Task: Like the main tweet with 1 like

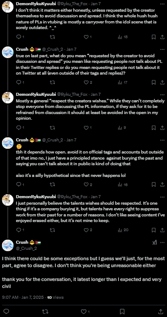Action: (85, 311)
